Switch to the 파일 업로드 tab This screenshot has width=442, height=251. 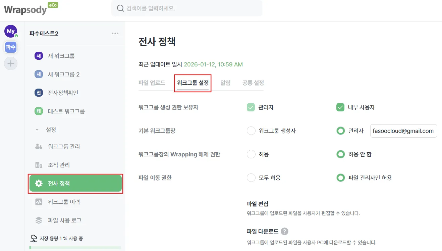click(152, 83)
